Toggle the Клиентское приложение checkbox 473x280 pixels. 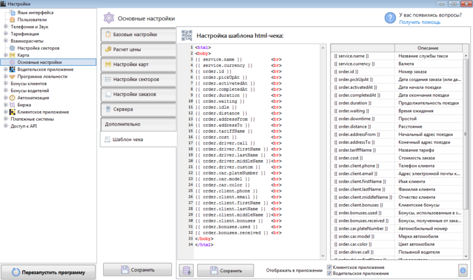[x=329, y=267]
